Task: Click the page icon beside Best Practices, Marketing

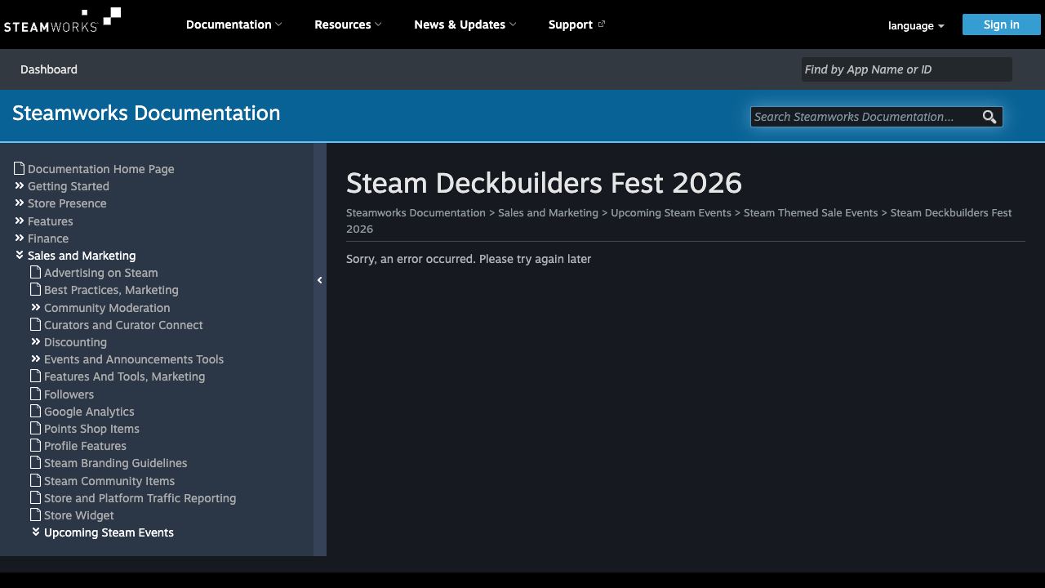Action: 36,289
